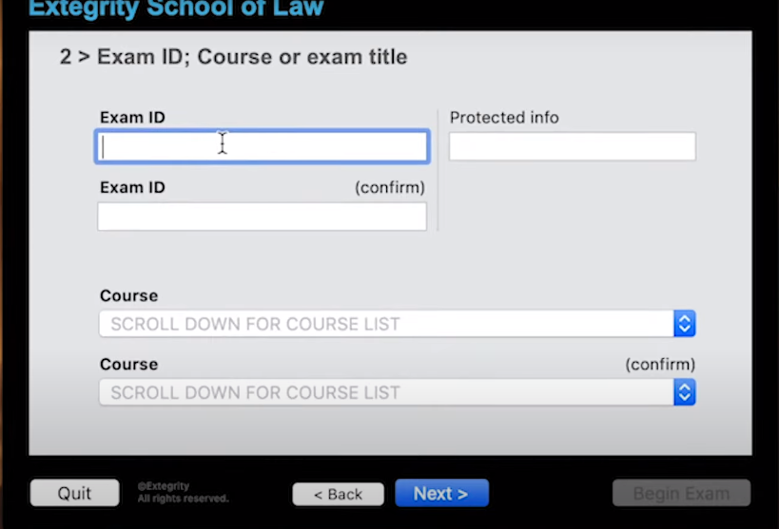This screenshot has width=779, height=529.
Task: Go to previous step with Back button
Action: point(338,494)
